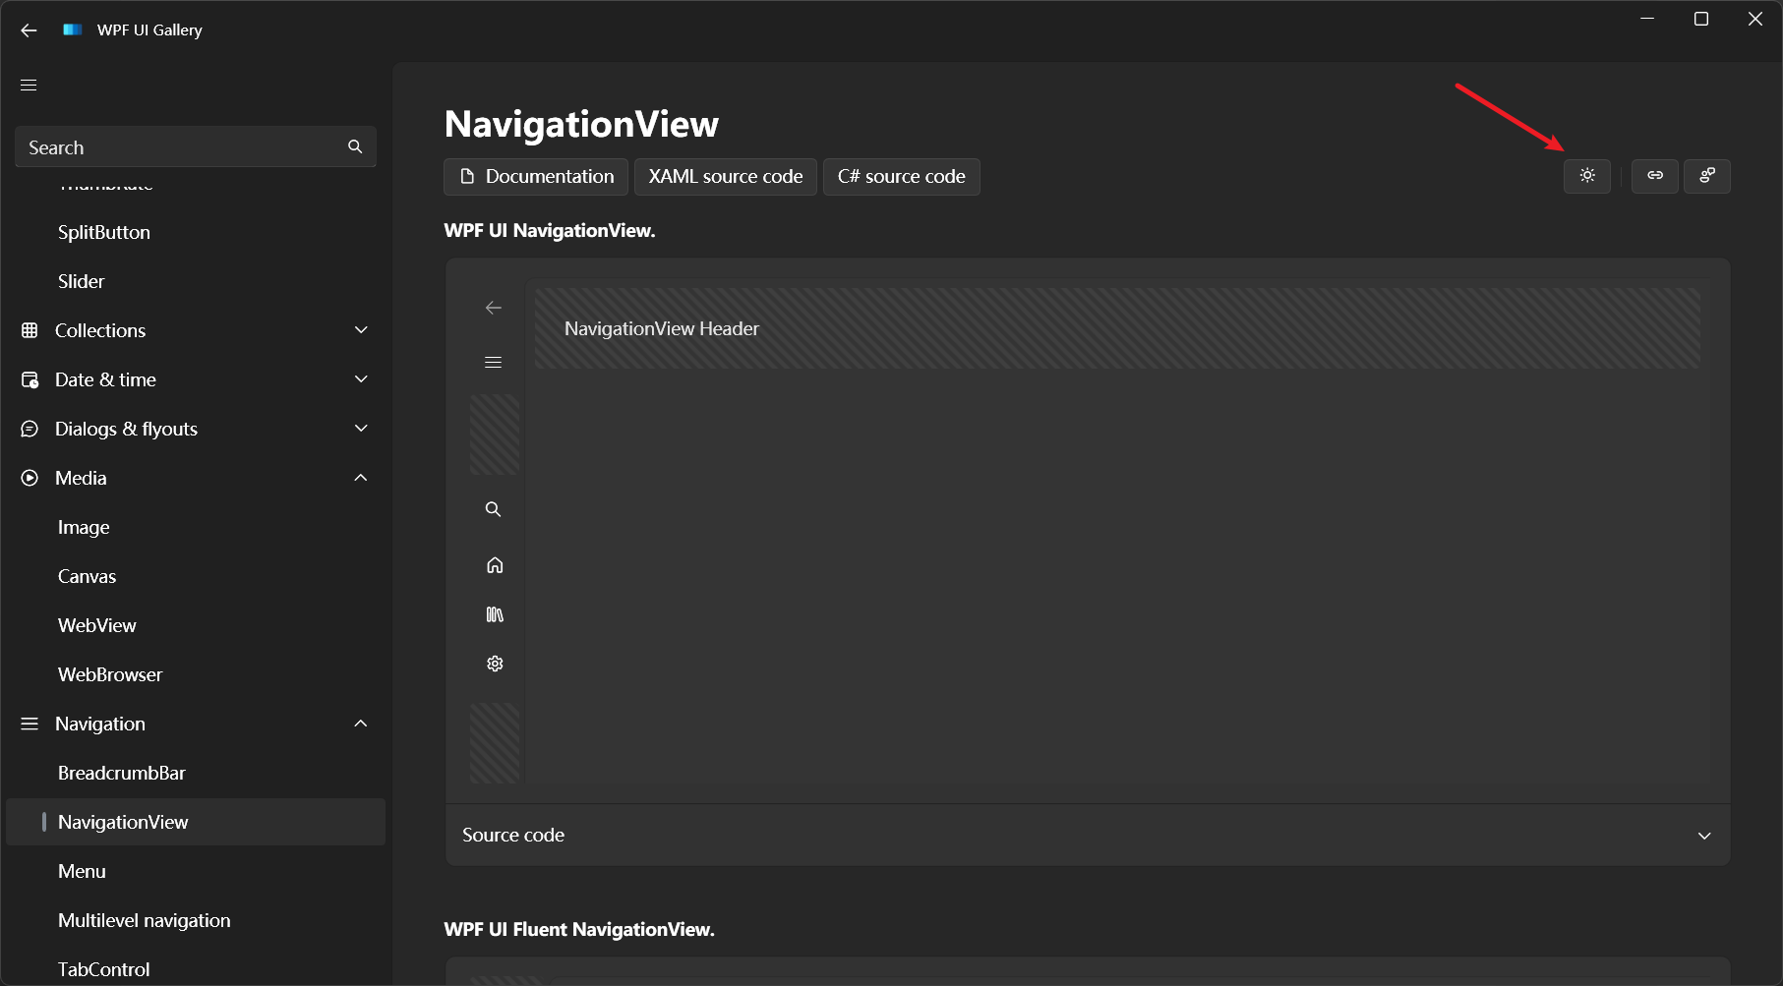The height and width of the screenshot is (986, 1783).
Task: Toggle the theme with the sun button
Action: pyautogui.click(x=1587, y=176)
